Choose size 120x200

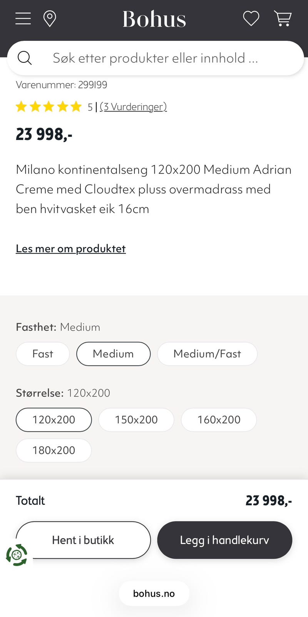point(54,420)
